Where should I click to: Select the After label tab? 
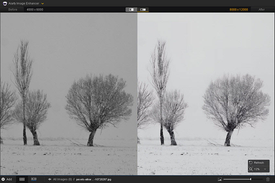[x=261, y=10]
